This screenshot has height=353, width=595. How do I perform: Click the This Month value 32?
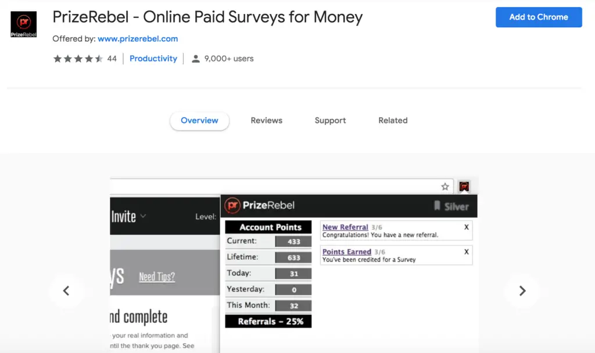click(x=293, y=305)
